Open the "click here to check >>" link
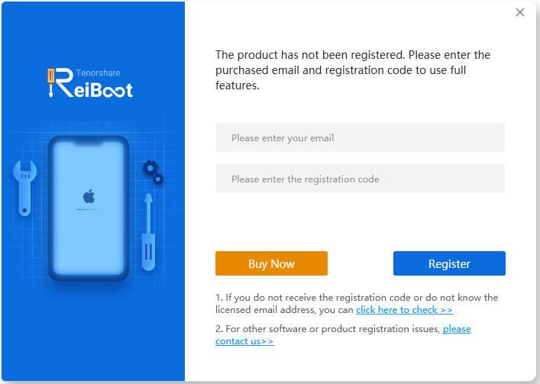Screen dimensions: 540x384 click(404, 310)
